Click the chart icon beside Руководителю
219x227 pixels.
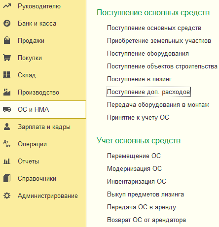[7, 6]
